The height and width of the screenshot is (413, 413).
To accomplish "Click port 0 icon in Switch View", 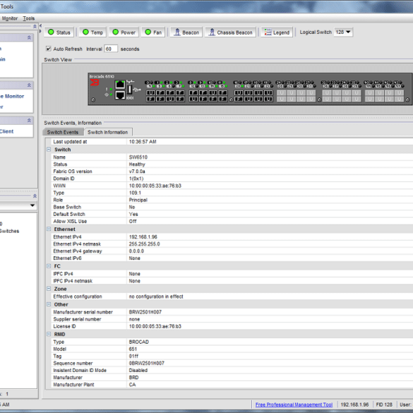I will pyautogui.click(x=150, y=92).
